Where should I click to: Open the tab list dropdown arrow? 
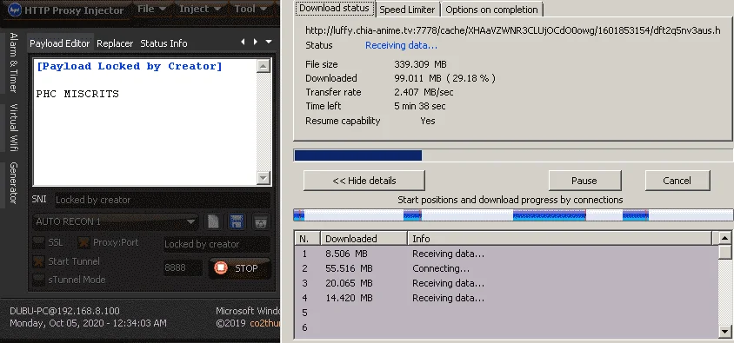click(268, 42)
